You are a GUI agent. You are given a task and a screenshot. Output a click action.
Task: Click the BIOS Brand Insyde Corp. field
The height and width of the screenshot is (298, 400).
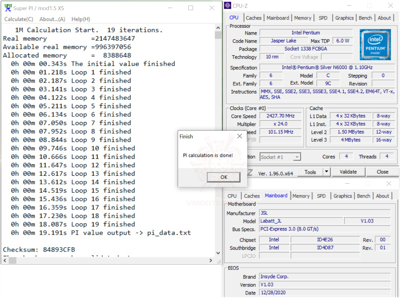[325, 276]
